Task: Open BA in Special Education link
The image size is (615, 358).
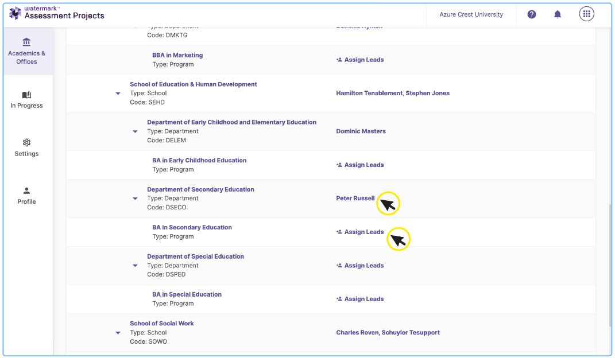Action: pyautogui.click(x=187, y=294)
